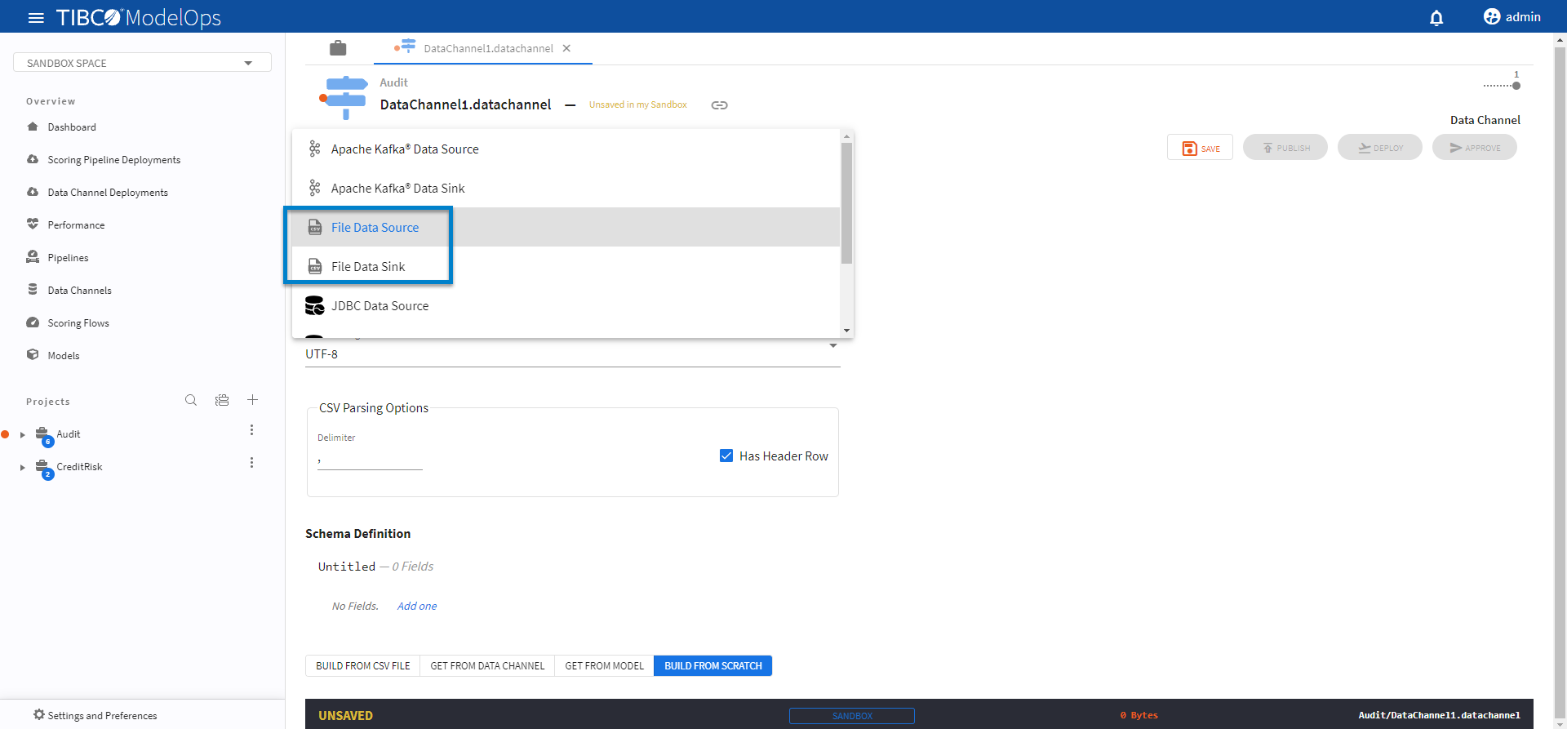Select File Data Sink option
The width and height of the screenshot is (1567, 729).
coord(566,266)
